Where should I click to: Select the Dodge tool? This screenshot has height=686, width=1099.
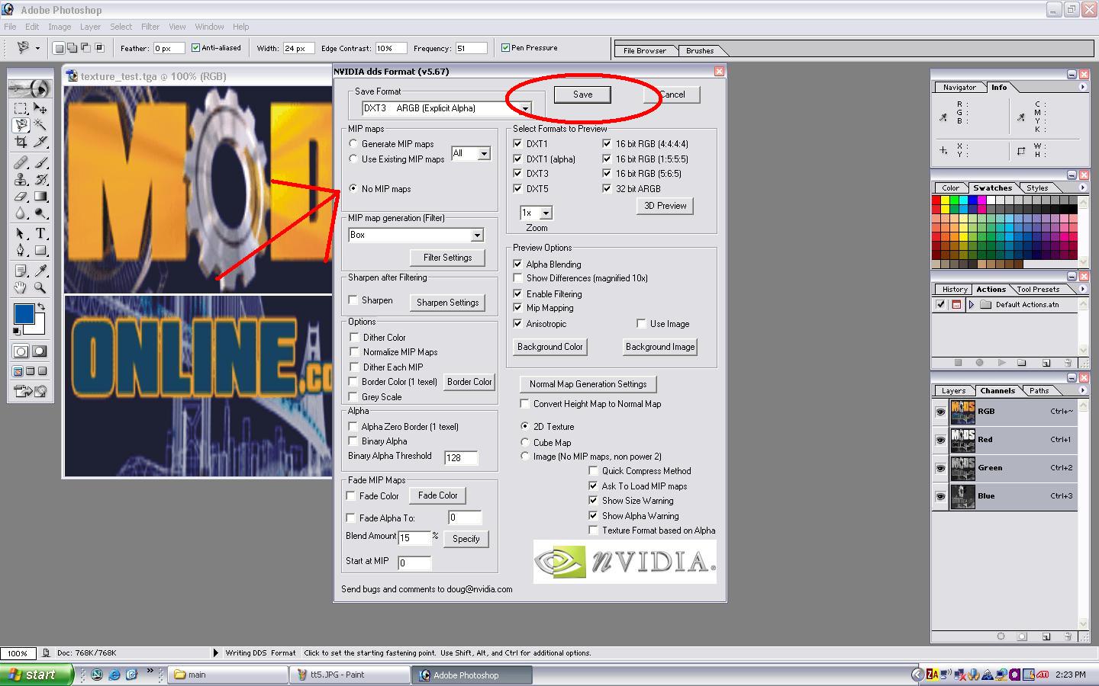pos(40,213)
